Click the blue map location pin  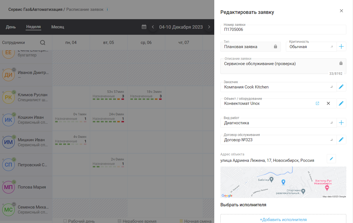[x=283, y=182]
